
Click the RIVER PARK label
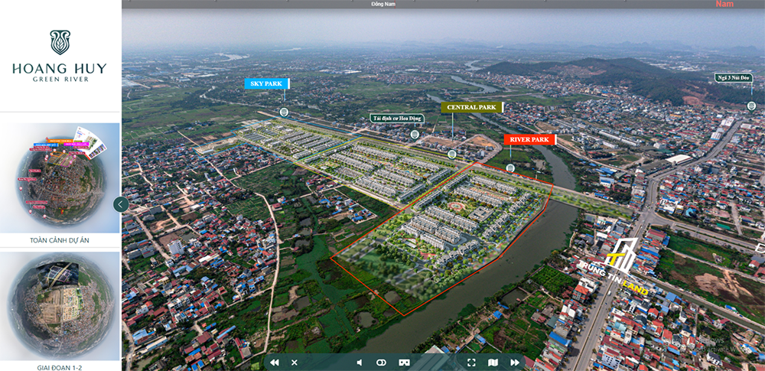pos(529,140)
